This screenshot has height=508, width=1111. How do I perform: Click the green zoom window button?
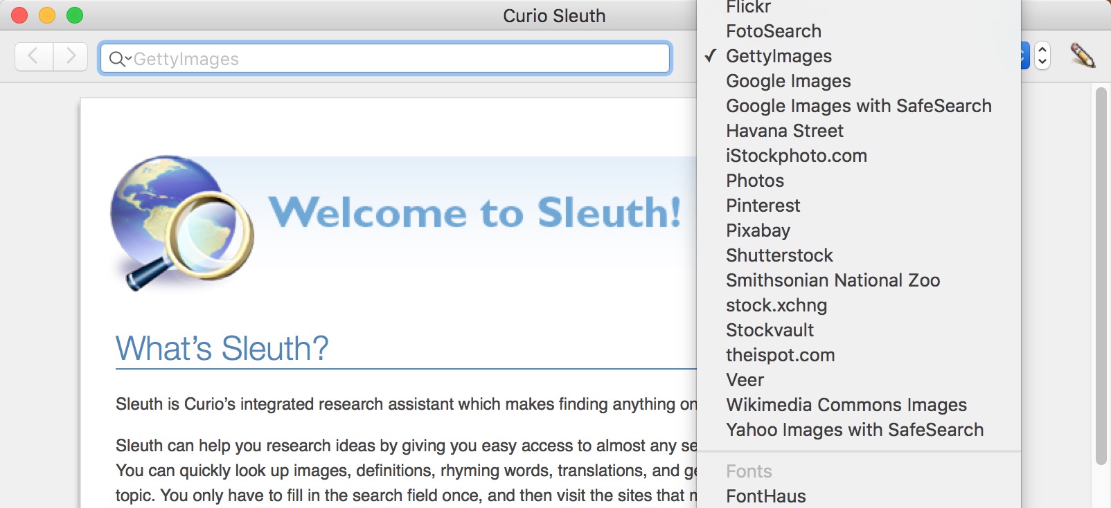click(x=75, y=15)
